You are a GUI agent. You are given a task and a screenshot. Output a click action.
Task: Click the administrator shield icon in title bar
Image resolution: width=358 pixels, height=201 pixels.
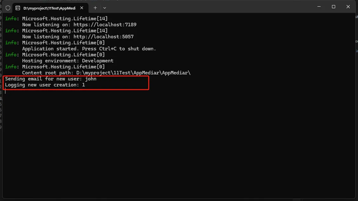point(8,8)
